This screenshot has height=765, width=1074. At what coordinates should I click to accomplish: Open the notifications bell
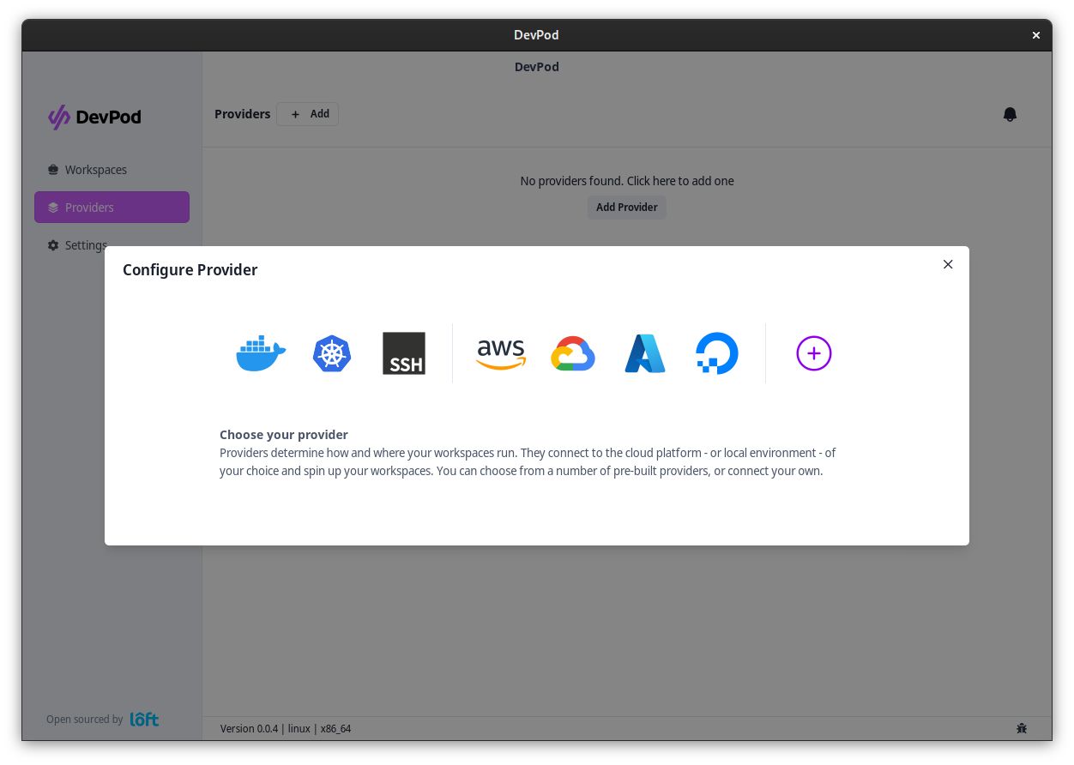coord(1010,114)
